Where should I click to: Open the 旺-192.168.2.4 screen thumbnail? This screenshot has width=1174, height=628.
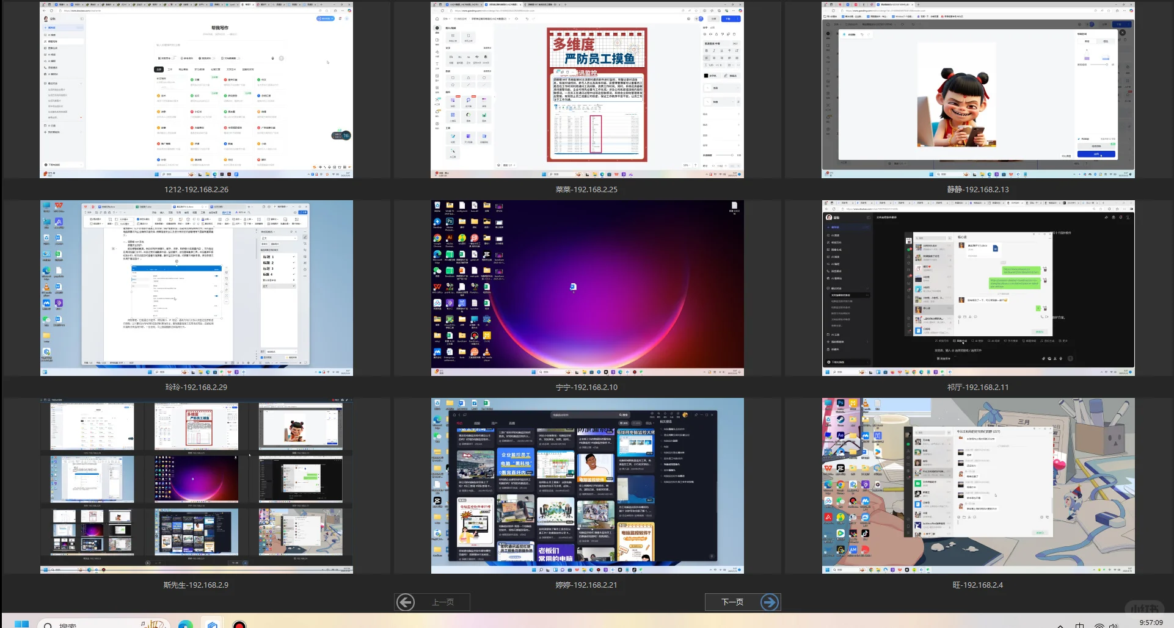978,486
